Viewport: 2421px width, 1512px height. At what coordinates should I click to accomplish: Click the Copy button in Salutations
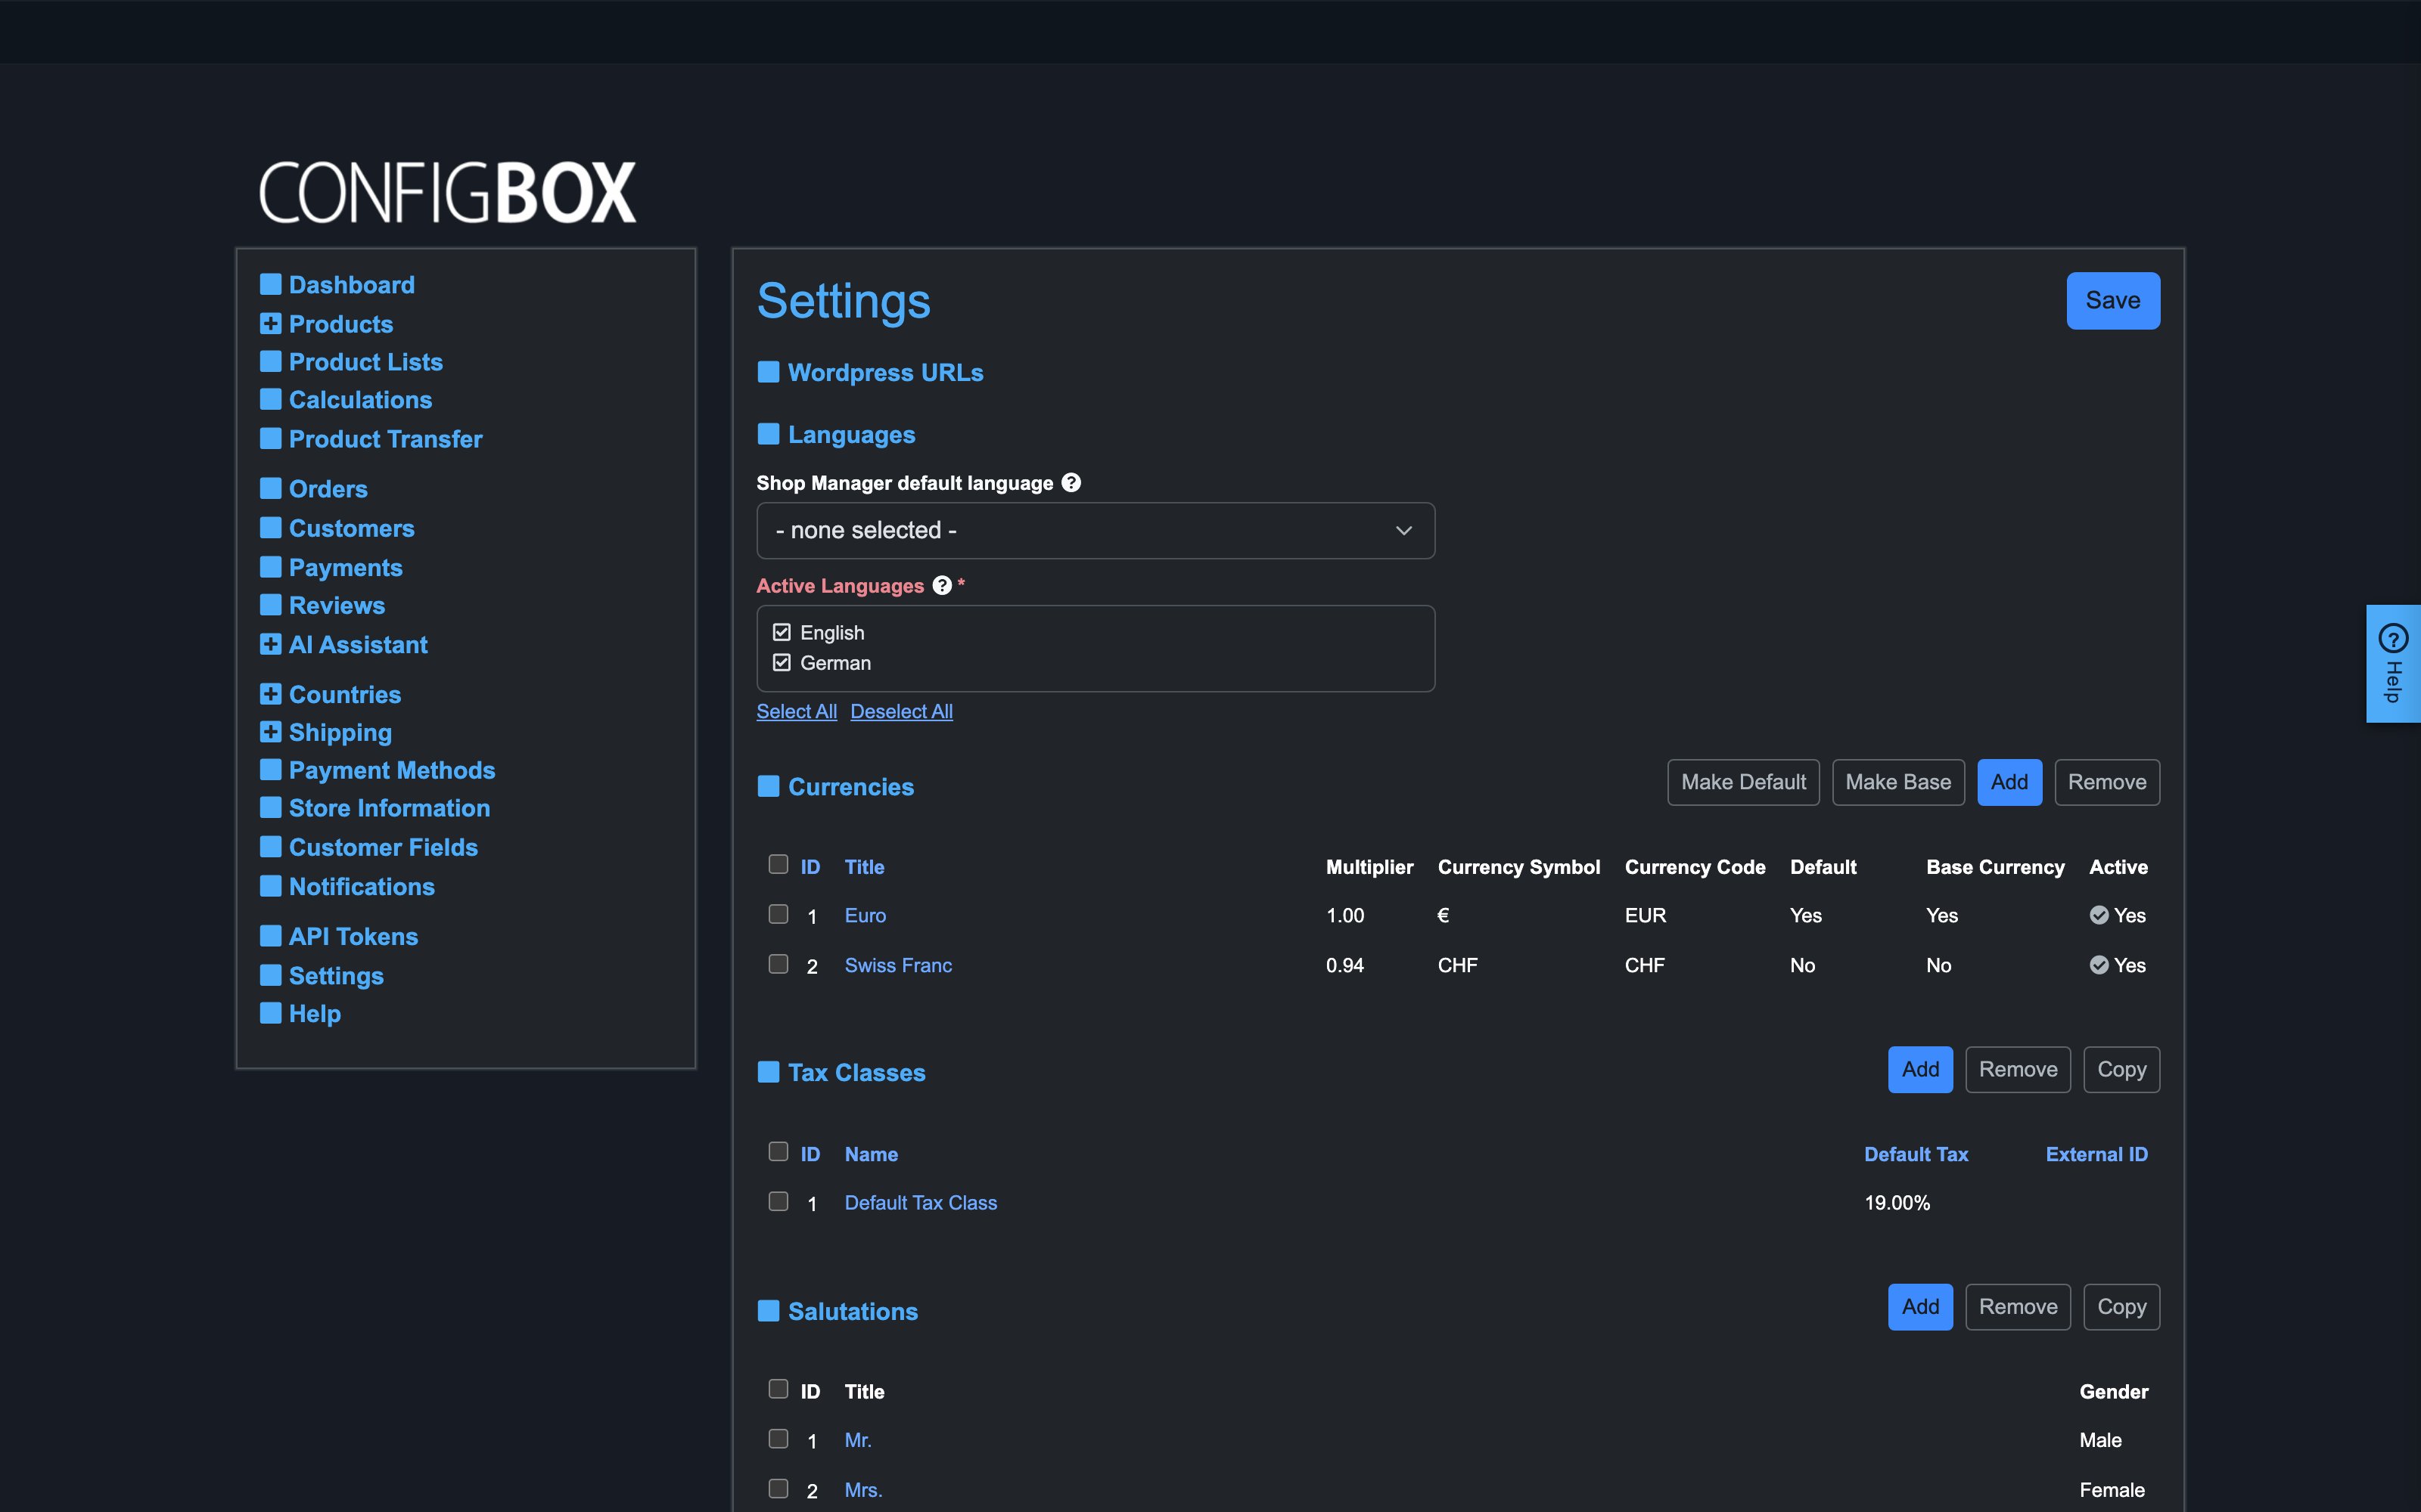[2121, 1307]
